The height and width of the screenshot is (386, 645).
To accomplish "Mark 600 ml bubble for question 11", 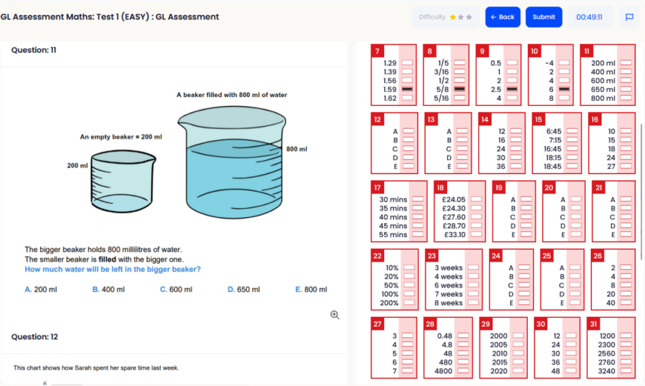I will [626, 80].
